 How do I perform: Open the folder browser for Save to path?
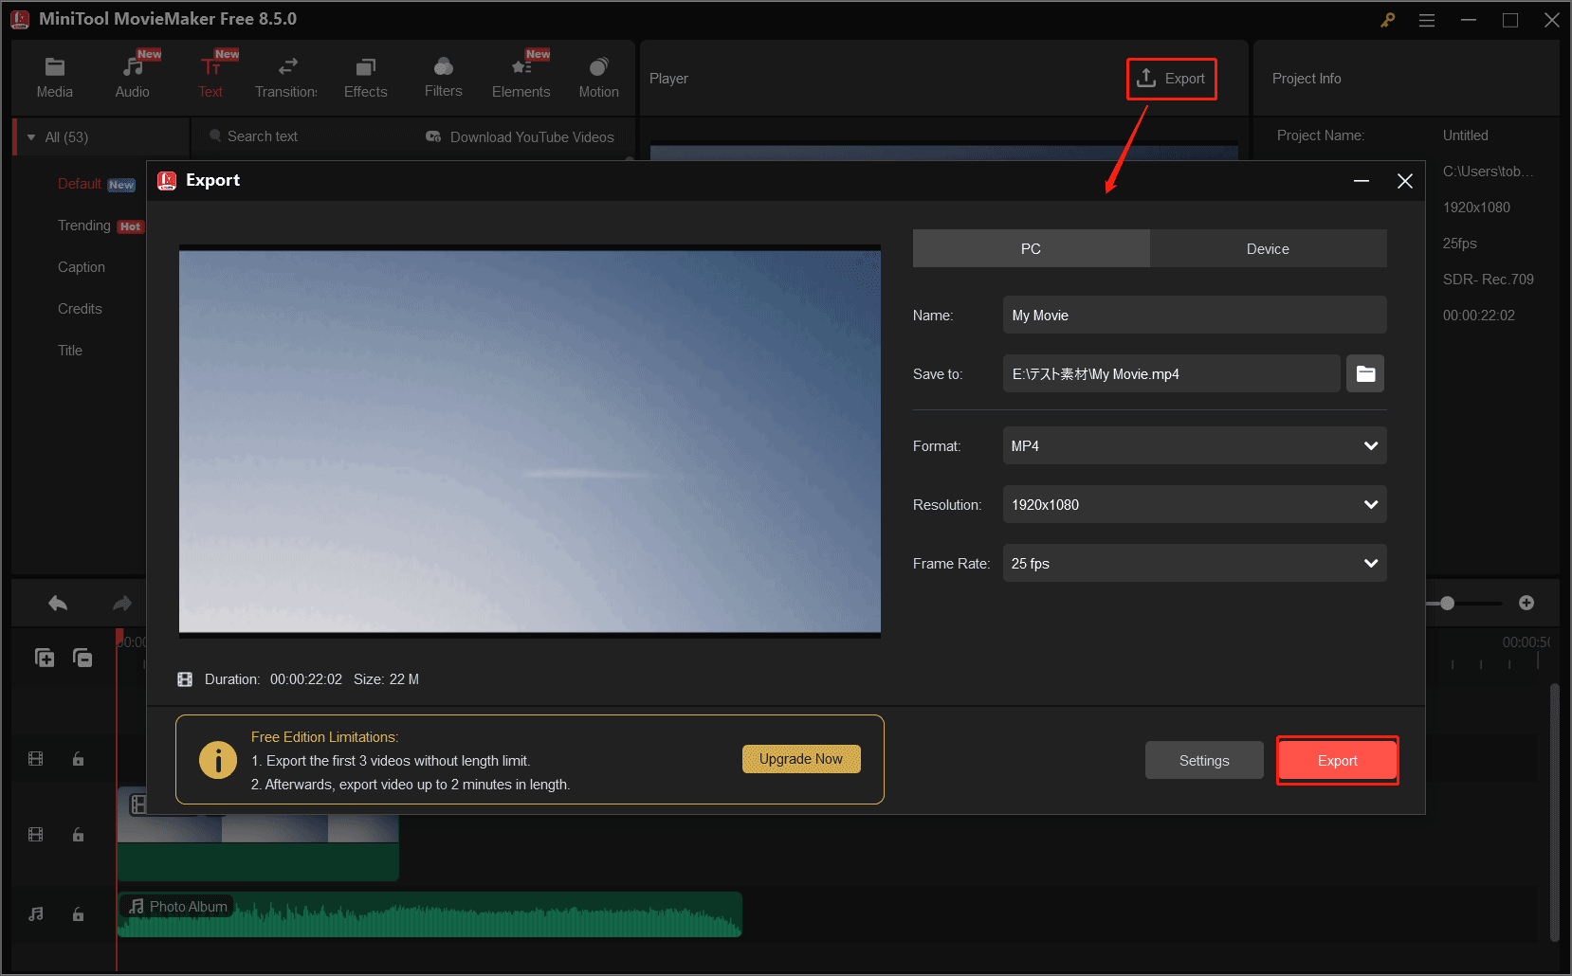point(1365,373)
